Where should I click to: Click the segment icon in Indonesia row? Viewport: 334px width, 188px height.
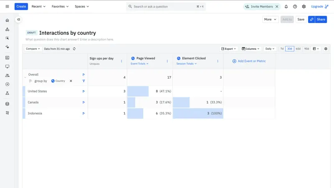pos(83,113)
